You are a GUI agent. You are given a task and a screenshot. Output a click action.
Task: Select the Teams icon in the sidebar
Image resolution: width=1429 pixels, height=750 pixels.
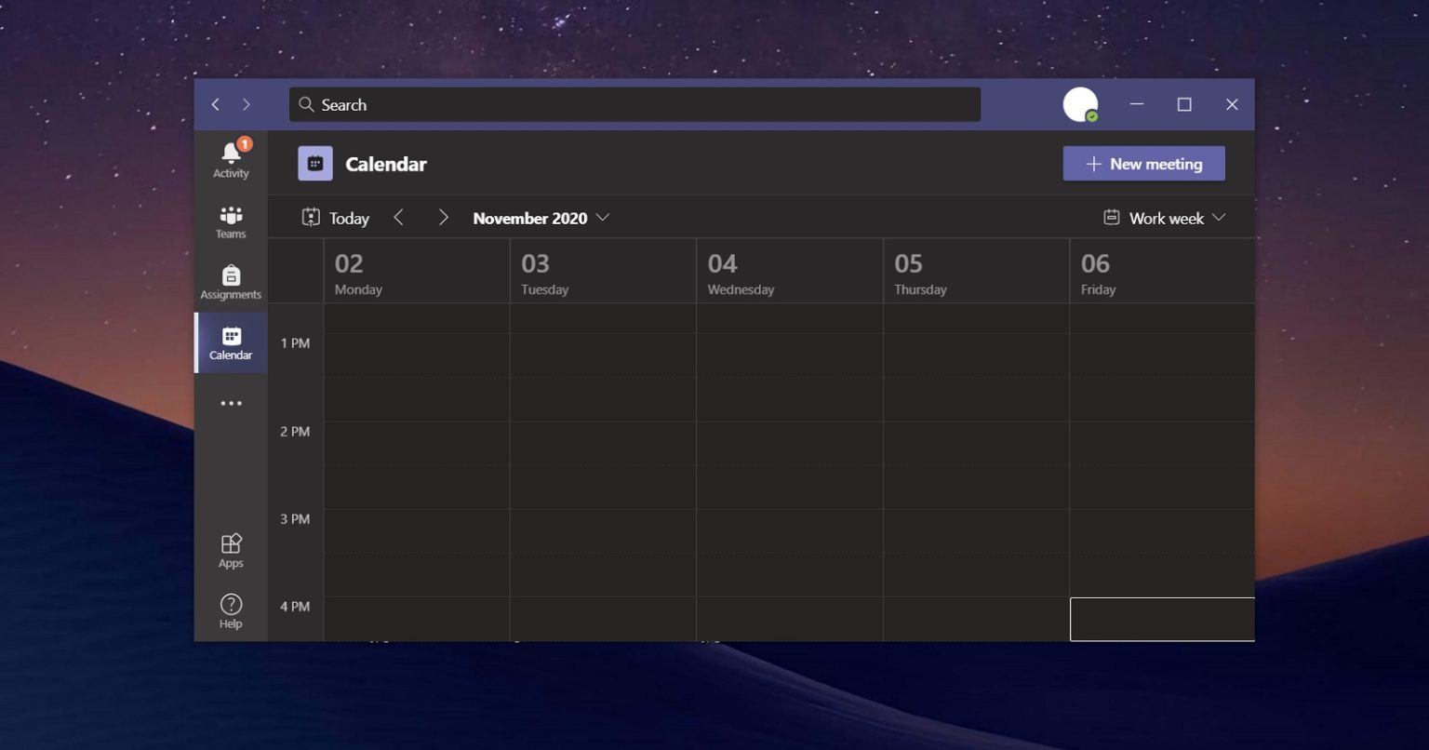(230, 221)
